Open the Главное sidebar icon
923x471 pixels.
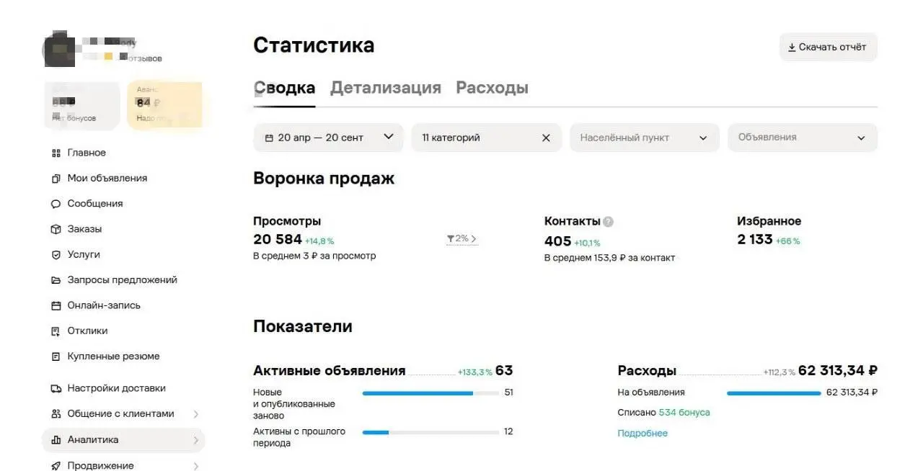point(56,153)
